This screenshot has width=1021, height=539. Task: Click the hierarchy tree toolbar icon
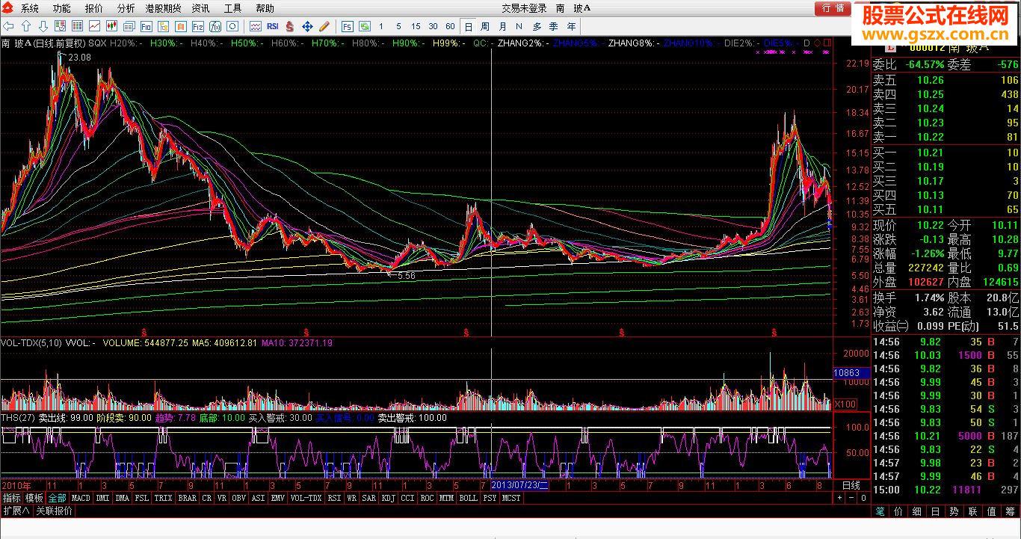point(163,26)
